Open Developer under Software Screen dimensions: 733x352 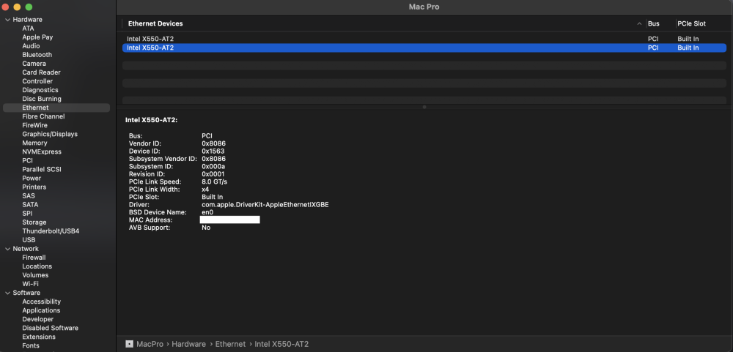[38, 319]
